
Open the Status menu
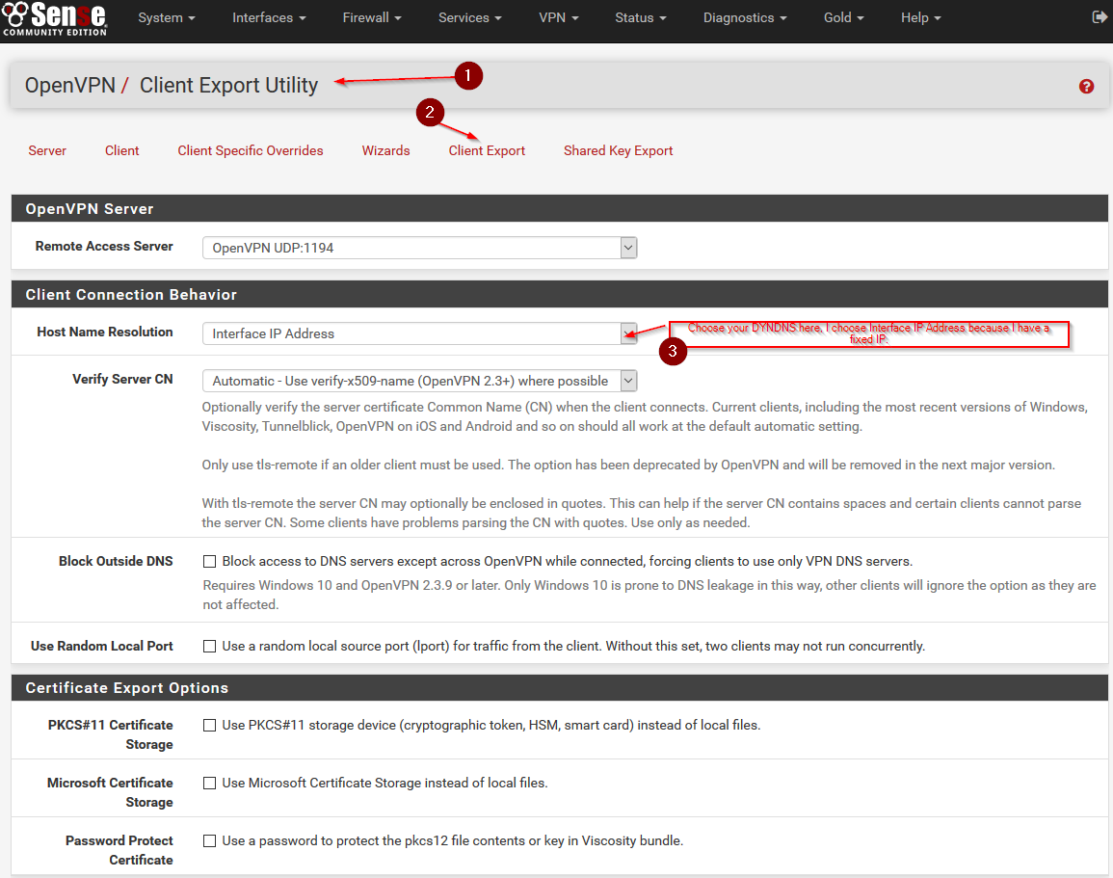coord(641,17)
